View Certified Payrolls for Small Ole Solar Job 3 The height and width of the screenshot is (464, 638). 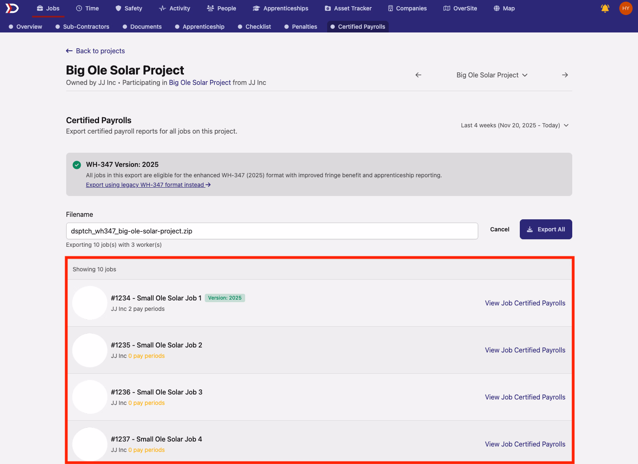[525, 397]
